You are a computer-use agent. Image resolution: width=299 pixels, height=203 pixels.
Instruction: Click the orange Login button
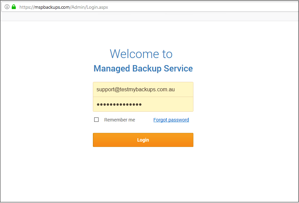143,140
